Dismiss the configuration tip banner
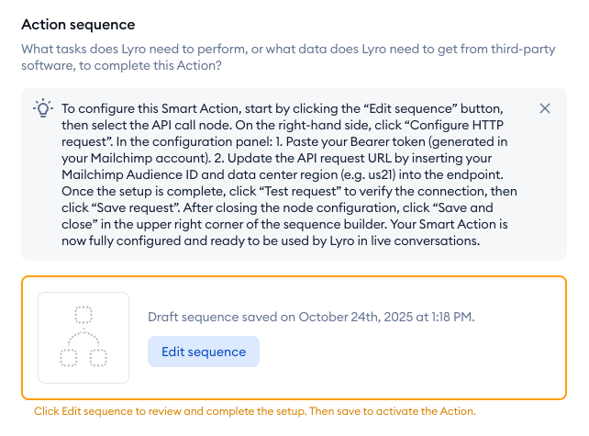This screenshot has width=589, height=436. pos(545,108)
